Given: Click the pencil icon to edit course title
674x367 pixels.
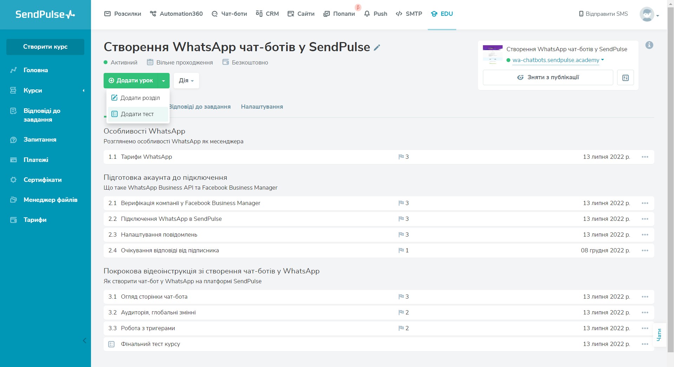Looking at the screenshot, I should pyautogui.click(x=377, y=48).
